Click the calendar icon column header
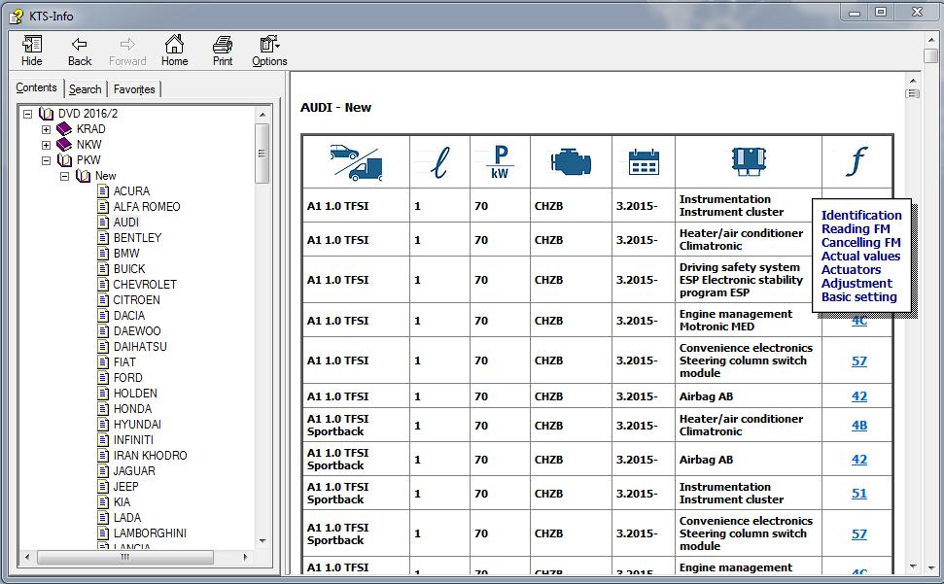The height and width of the screenshot is (584, 944). pos(644,161)
